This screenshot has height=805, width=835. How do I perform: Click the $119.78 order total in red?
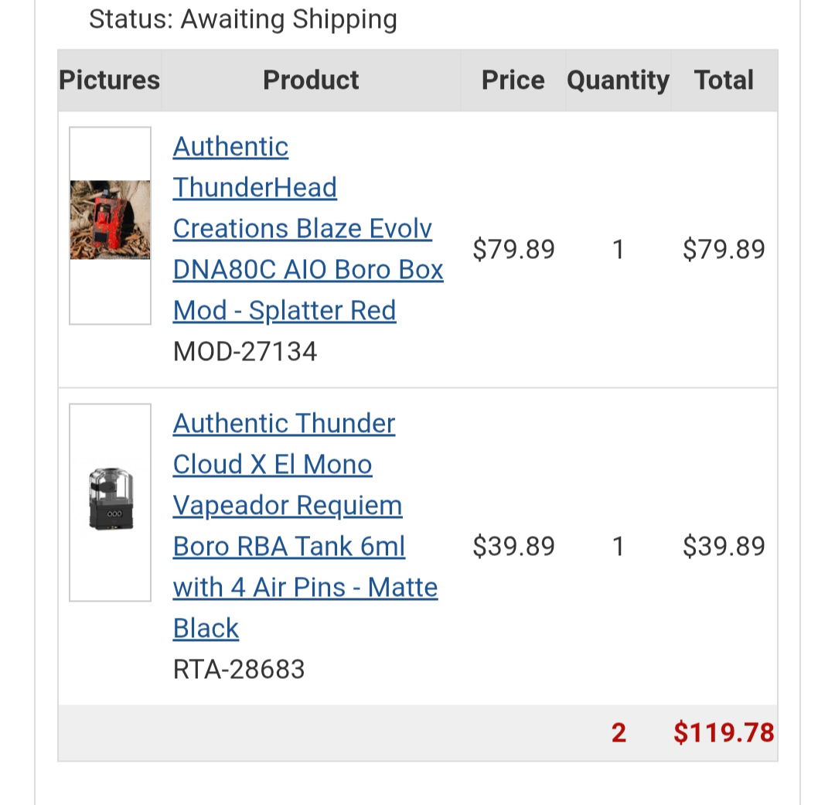point(724,732)
